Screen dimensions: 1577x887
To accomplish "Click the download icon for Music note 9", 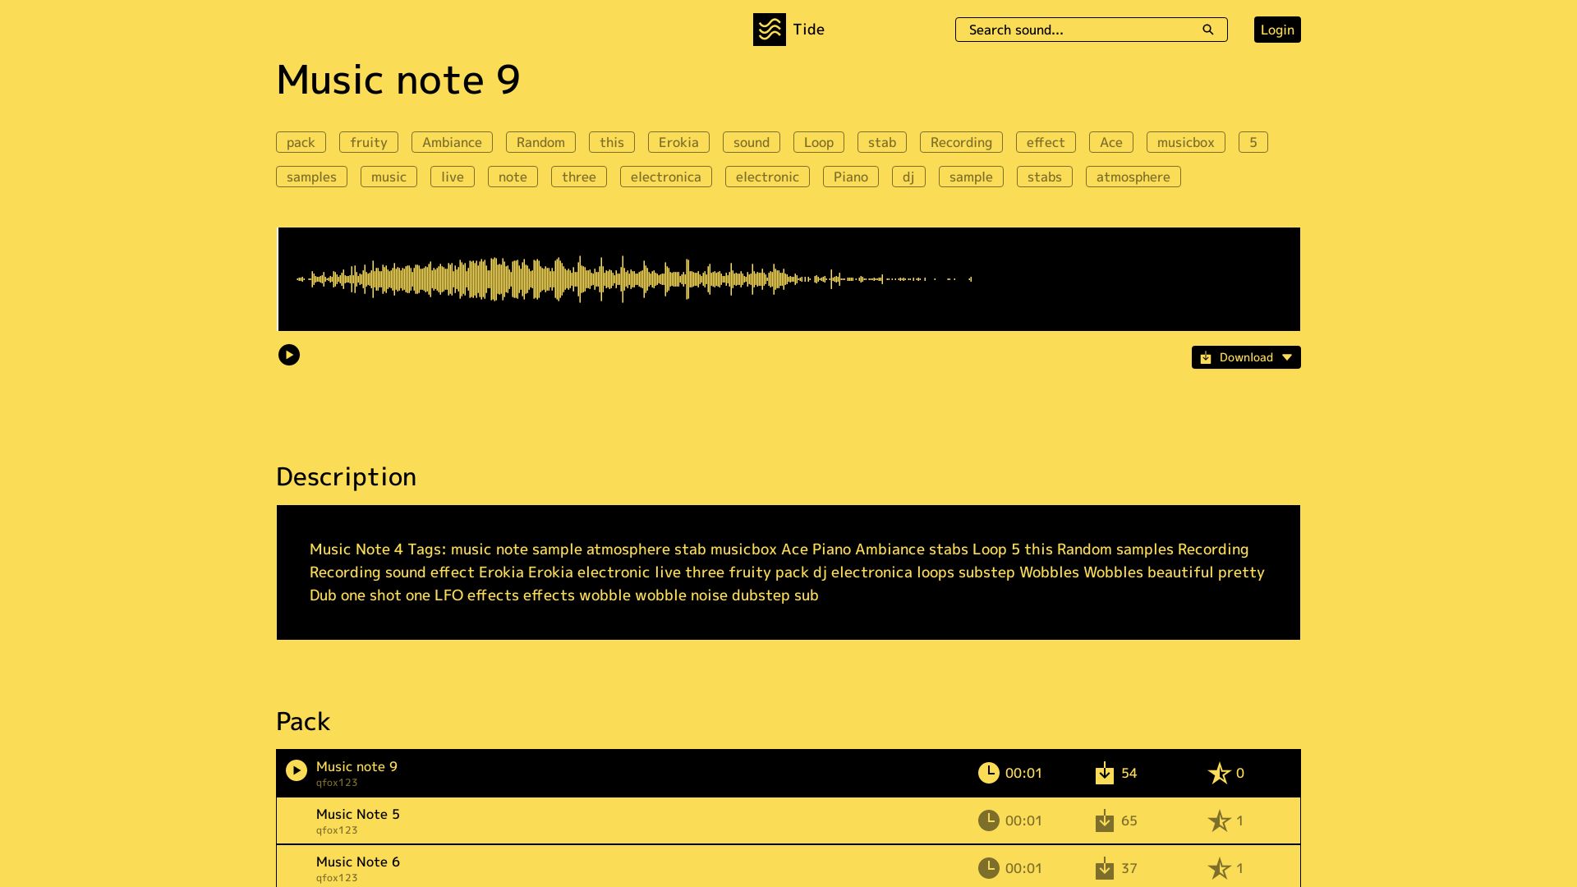I will [1104, 774].
